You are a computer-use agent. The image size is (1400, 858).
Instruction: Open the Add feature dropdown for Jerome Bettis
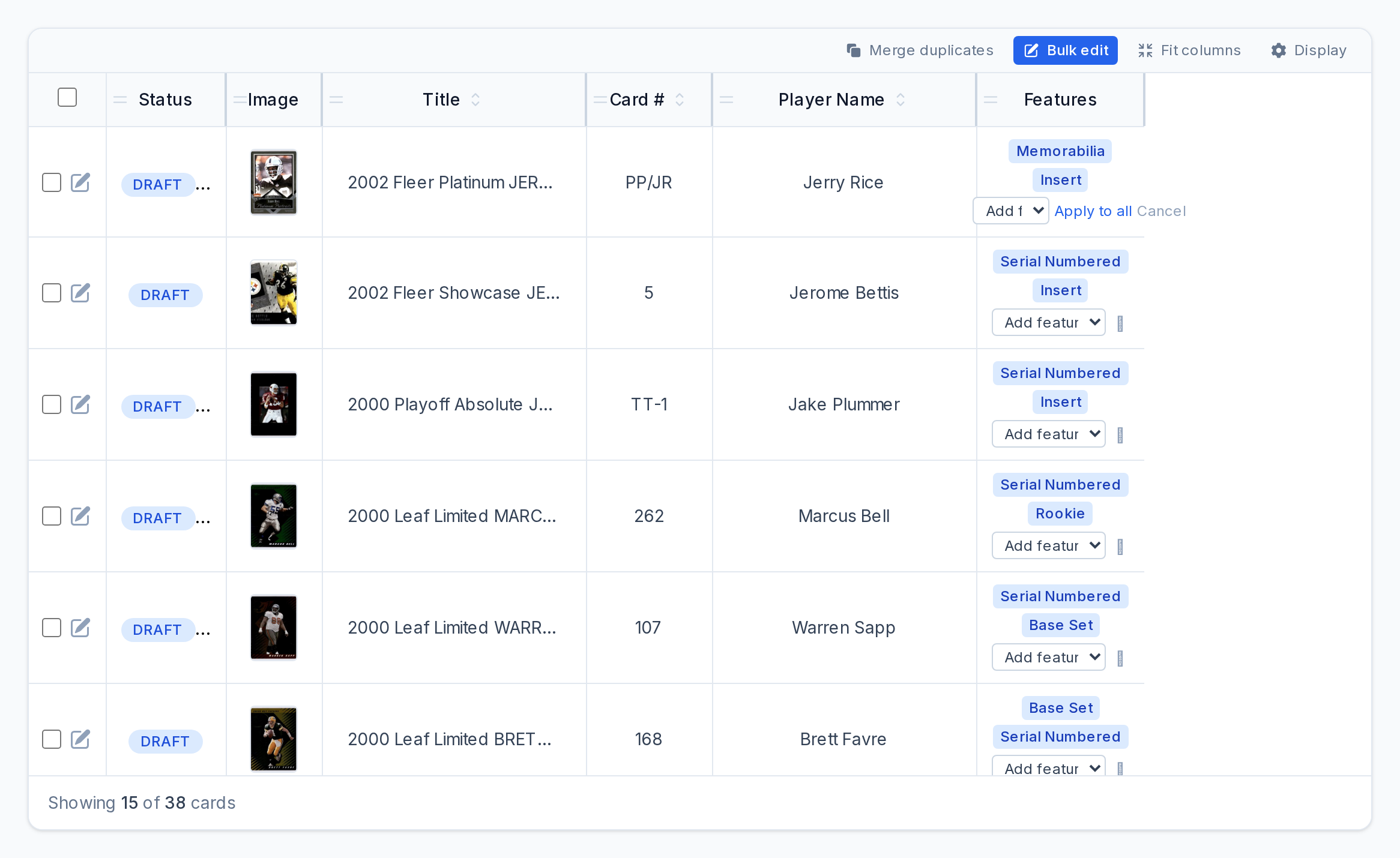tap(1049, 322)
